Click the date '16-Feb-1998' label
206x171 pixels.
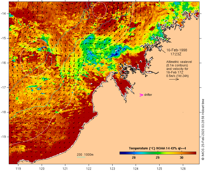(177, 50)
